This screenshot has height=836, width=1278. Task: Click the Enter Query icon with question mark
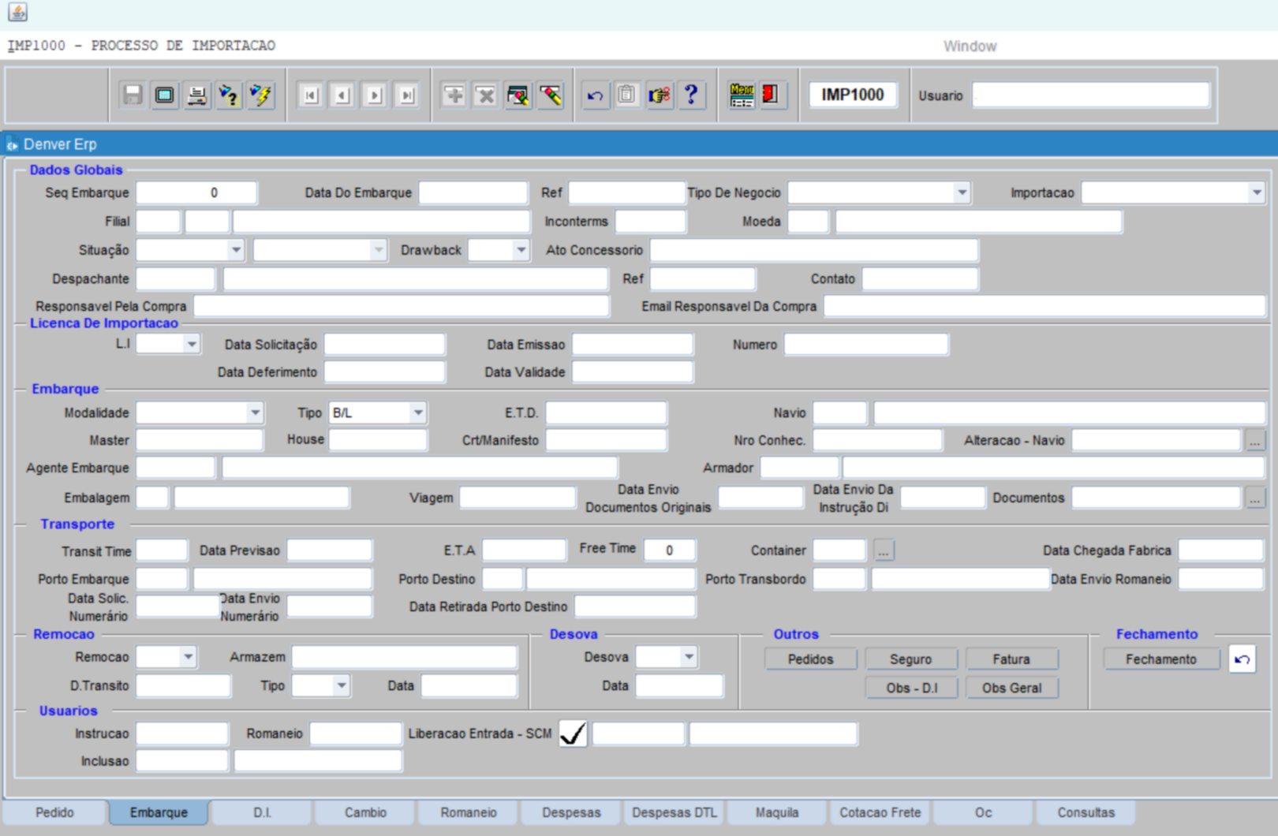[x=229, y=95]
